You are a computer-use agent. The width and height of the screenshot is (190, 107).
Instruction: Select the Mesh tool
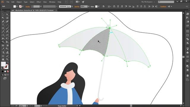pyautogui.click(x=3, y=45)
